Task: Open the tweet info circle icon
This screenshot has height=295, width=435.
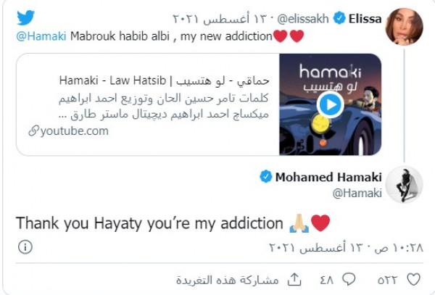Action: pyautogui.click(x=25, y=246)
